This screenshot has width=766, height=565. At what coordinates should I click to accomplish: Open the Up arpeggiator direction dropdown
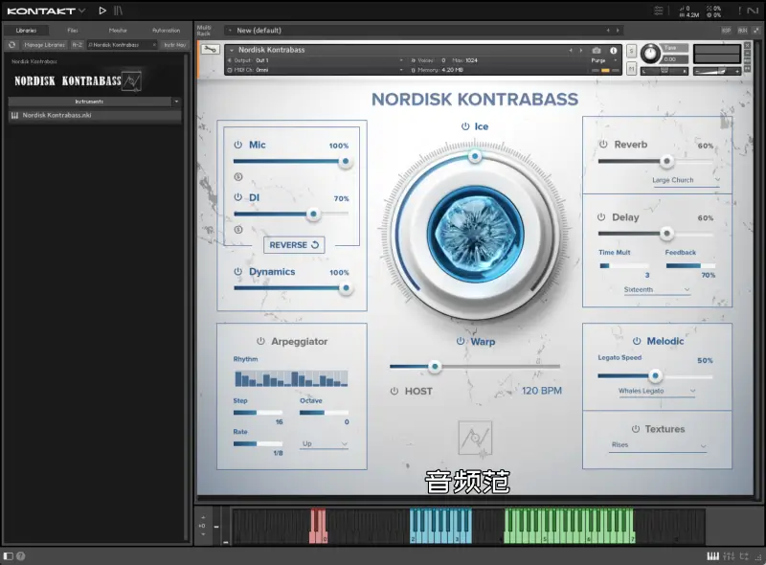pyautogui.click(x=324, y=443)
